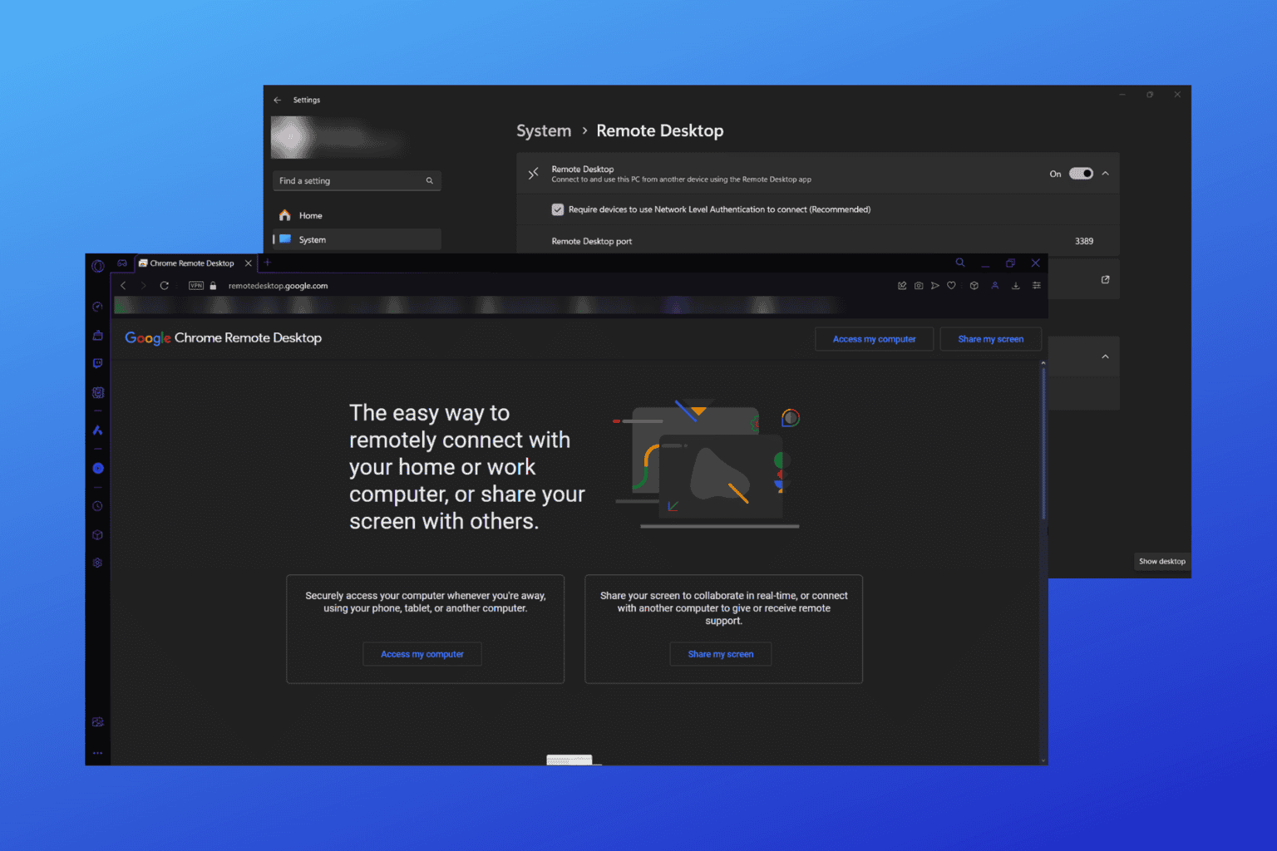The height and width of the screenshot is (851, 1277).
Task: Take a snapshot with the camera icon
Action: [x=919, y=286]
